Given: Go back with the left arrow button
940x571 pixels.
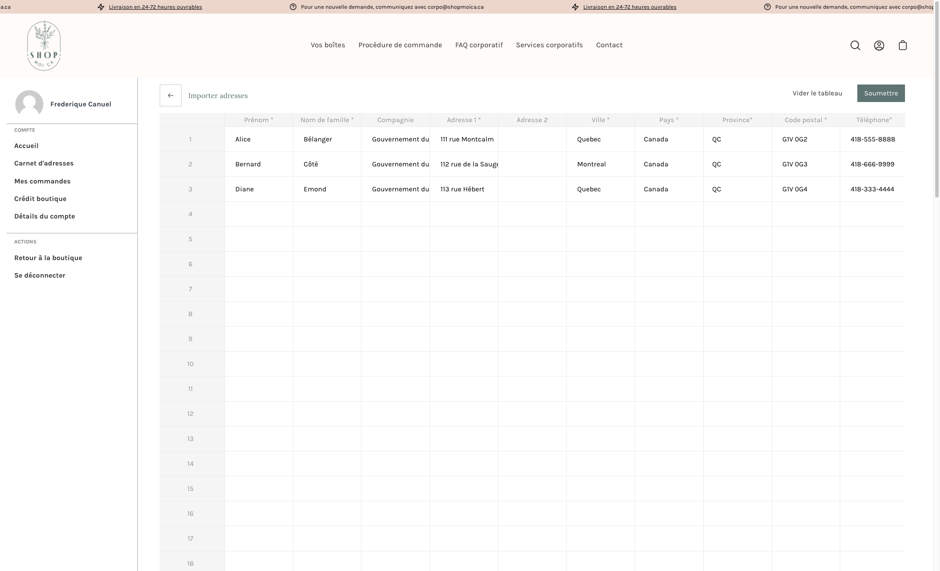Looking at the screenshot, I should point(171,95).
